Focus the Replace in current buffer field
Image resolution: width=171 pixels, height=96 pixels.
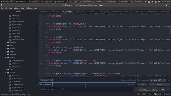click(x=86, y=89)
